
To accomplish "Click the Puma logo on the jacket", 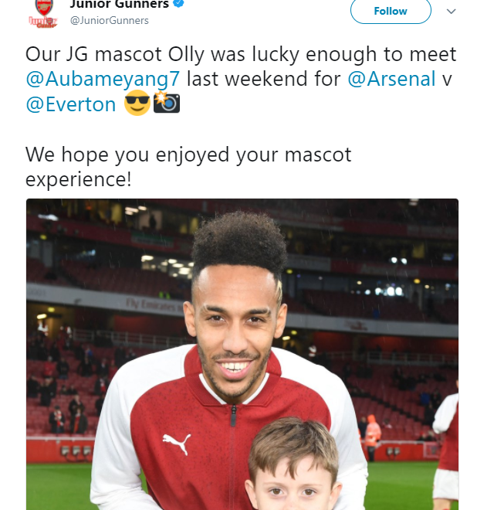I will 177,444.
